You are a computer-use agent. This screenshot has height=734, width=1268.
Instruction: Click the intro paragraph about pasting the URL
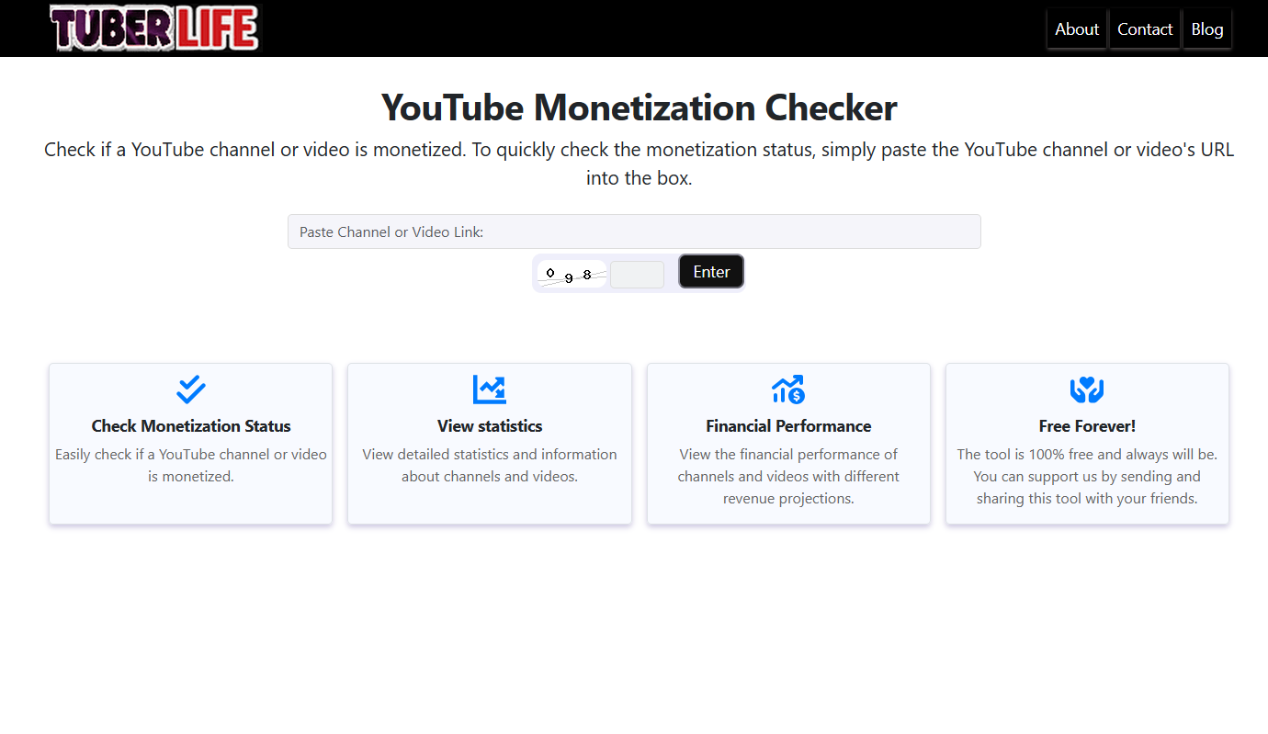pos(640,164)
